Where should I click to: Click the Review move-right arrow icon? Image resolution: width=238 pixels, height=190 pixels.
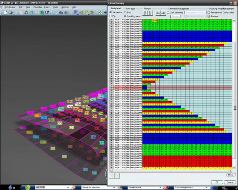pyautogui.click(x=163, y=13)
